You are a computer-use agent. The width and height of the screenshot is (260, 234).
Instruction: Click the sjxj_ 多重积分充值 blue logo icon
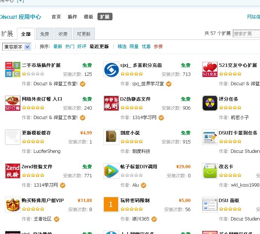click(x=111, y=69)
